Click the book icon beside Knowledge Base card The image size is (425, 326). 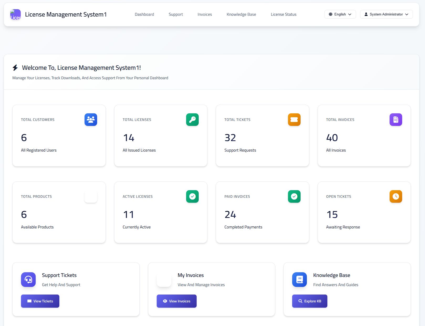[299, 280]
